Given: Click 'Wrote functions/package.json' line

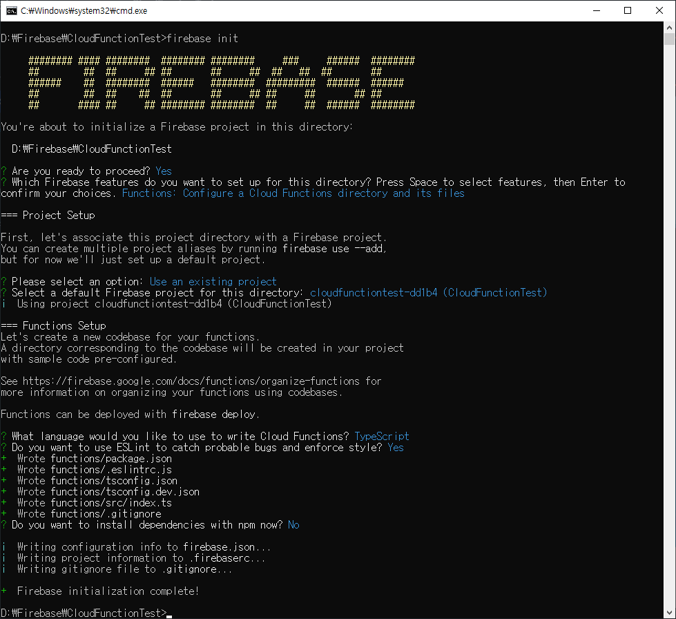Looking at the screenshot, I should coord(86,459).
